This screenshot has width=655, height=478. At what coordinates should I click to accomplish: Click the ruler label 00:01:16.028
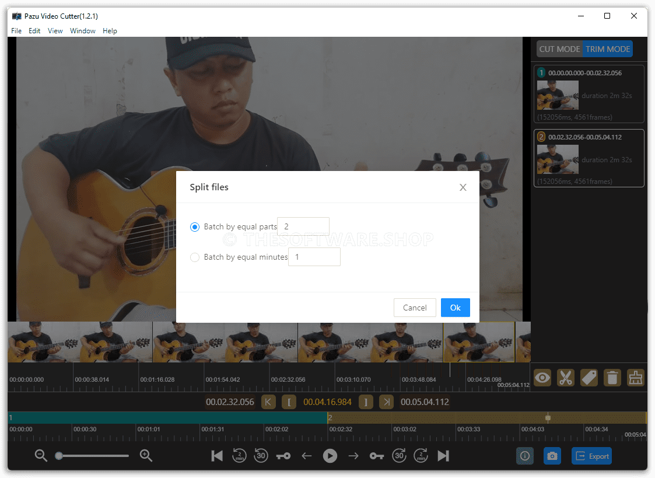(x=157, y=380)
